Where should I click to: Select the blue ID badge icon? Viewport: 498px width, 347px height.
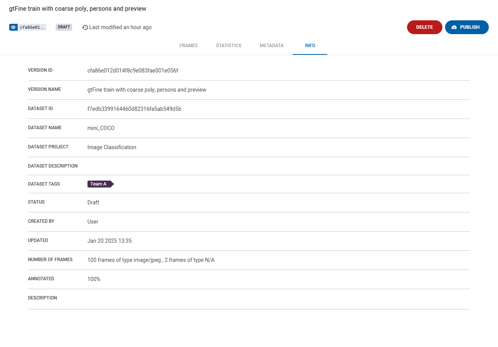(x=13, y=27)
